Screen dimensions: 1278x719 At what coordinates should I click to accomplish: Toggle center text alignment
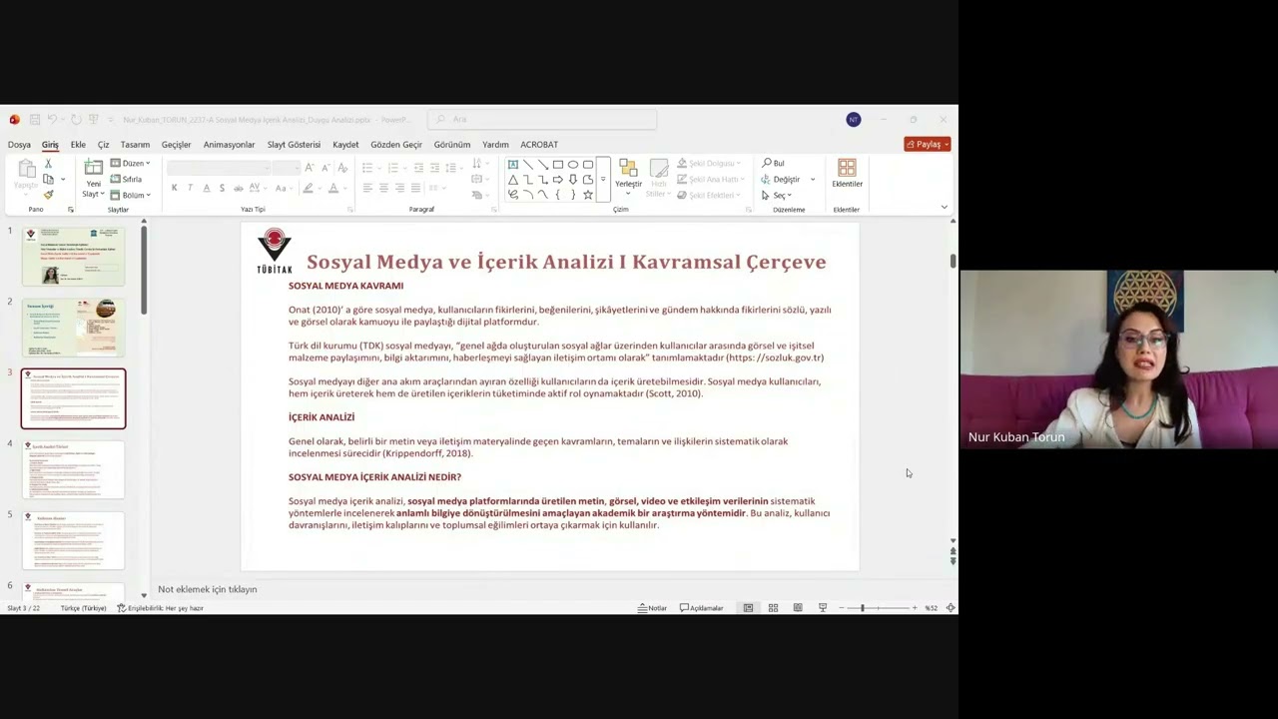tap(383, 188)
